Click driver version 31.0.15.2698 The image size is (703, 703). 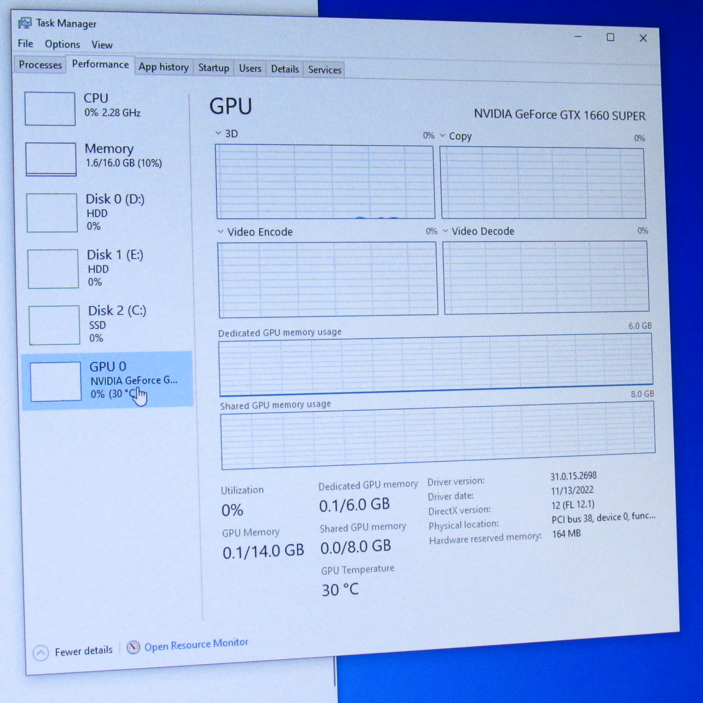[573, 476]
